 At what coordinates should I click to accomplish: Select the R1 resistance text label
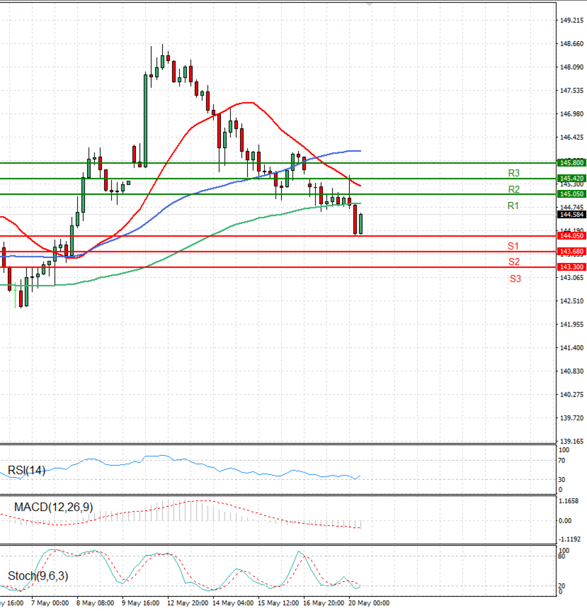pos(513,206)
